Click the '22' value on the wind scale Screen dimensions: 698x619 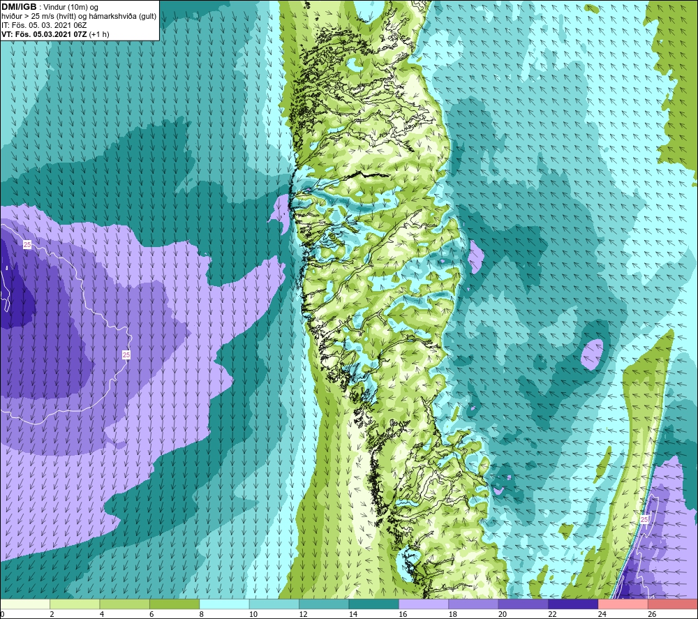coord(552,614)
